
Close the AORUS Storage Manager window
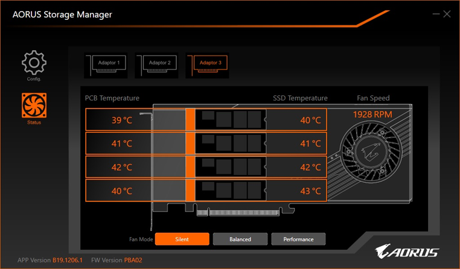coord(447,14)
